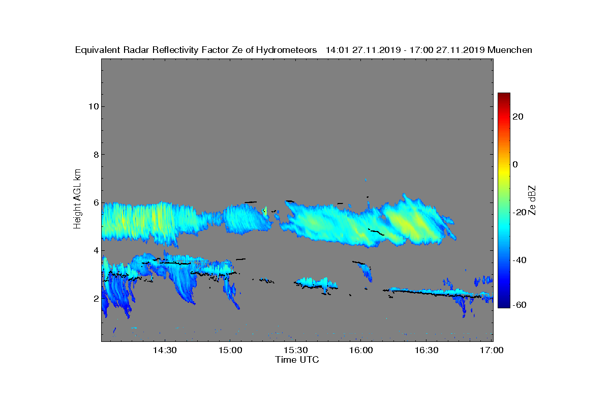
Task: Click the '14:30' time tick label
Action: tap(165, 351)
